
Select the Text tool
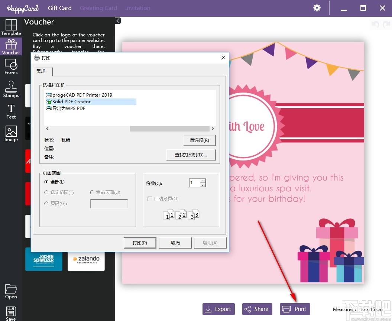[11, 111]
